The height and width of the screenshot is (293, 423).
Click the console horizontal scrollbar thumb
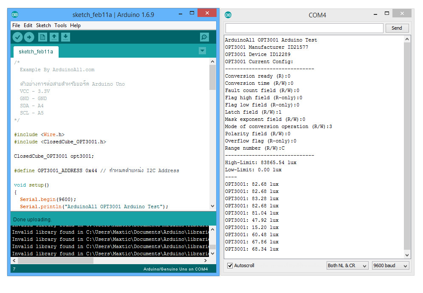click(x=56, y=261)
